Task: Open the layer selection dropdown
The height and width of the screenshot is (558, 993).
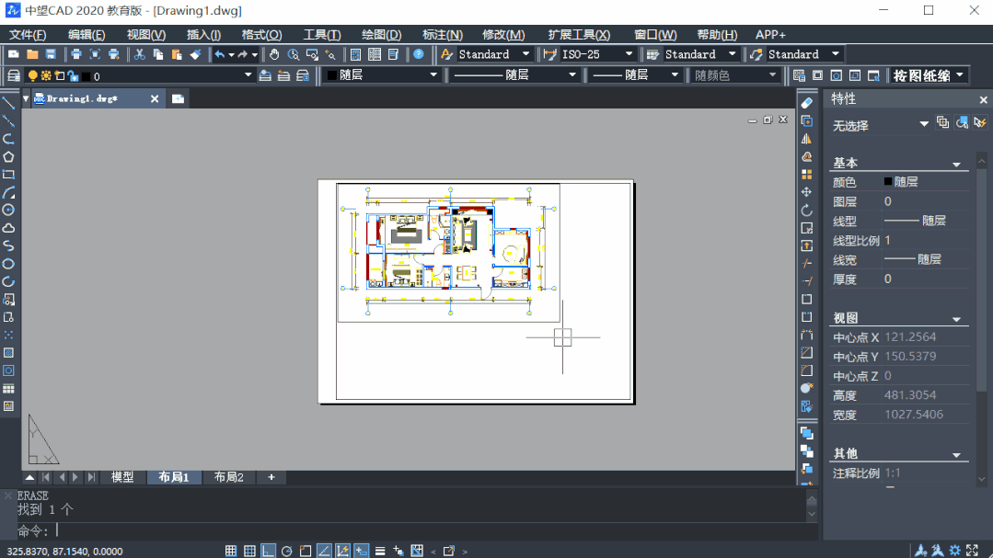Action: pos(248,76)
